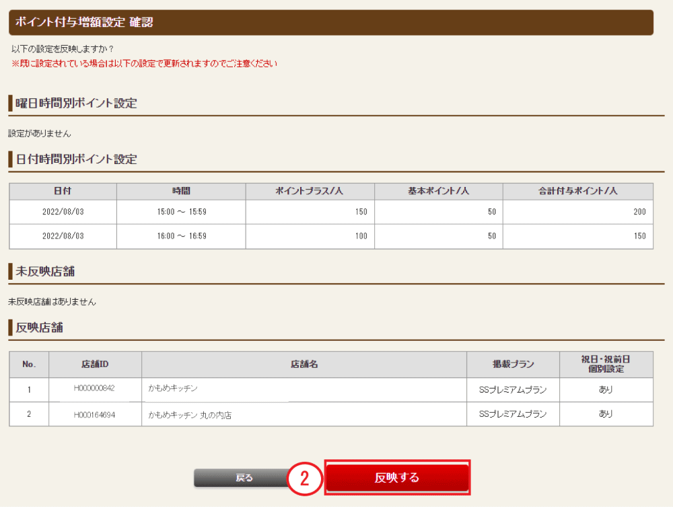Click the 店舗名 column header
The height and width of the screenshot is (507, 673).
pyautogui.click(x=304, y=364)
